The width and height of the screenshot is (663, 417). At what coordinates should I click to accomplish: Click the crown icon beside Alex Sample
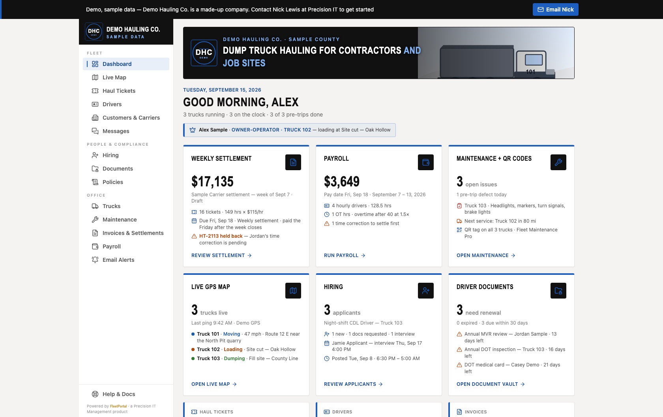[193, 130]
